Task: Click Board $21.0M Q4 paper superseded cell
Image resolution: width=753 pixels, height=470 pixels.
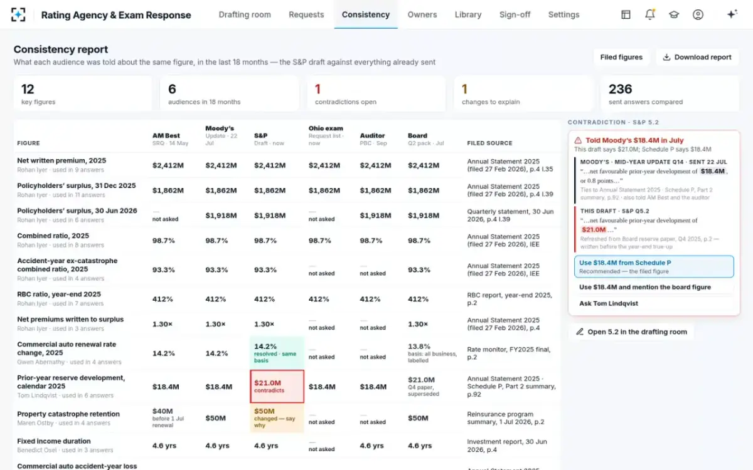Action: pyautogui.click(x=425, y=387)
